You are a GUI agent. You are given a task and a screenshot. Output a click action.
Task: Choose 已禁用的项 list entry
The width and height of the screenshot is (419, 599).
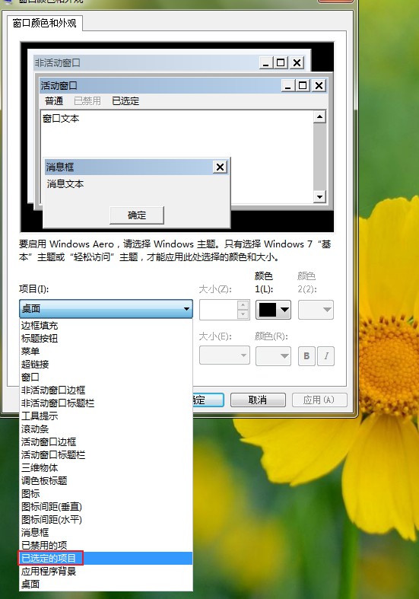(106, 546)
